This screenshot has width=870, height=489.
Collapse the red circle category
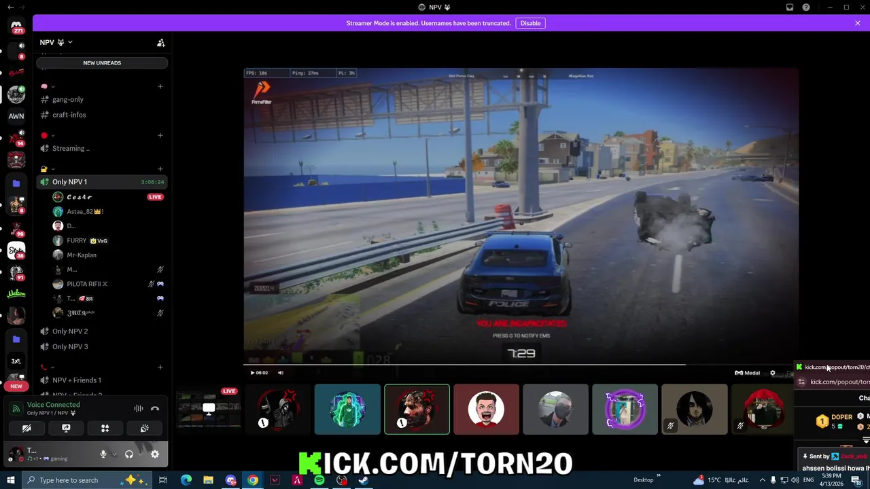point(48,135)
